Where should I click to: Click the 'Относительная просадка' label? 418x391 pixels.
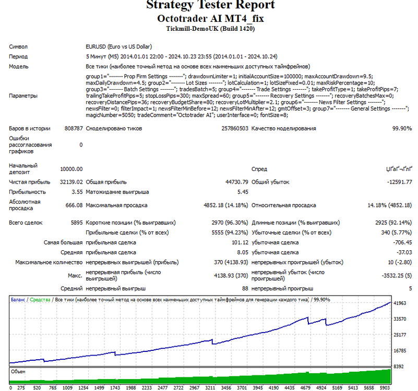pyautogui.click(x=284, y=205)
